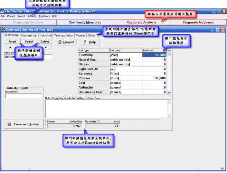This screenshot has height=173, width=227.
Task: Select the Light Fuel Oil total use cell
Action: coord(154,69)
